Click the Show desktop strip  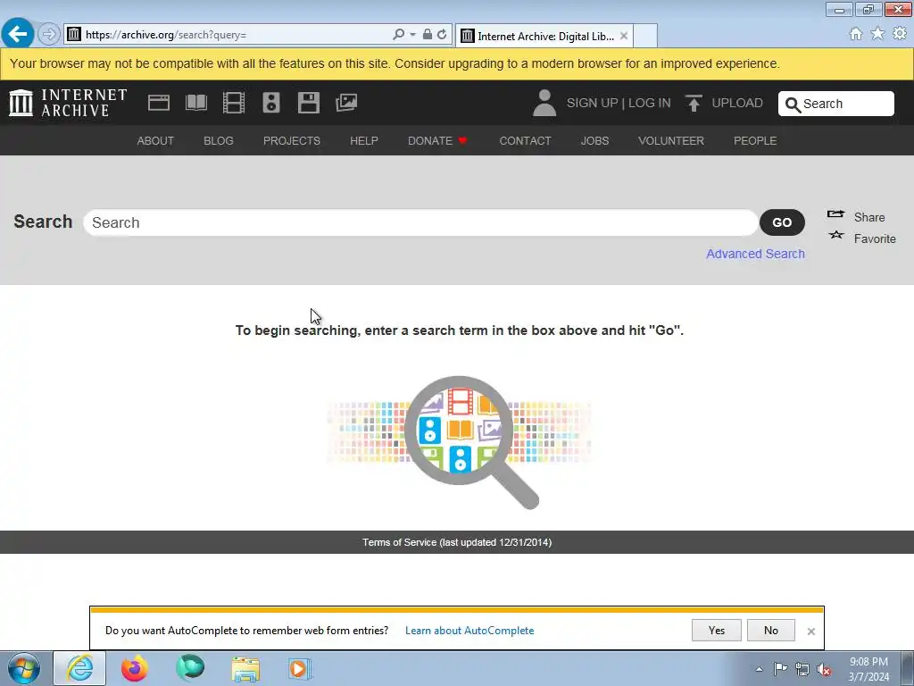tap(908, 668)
